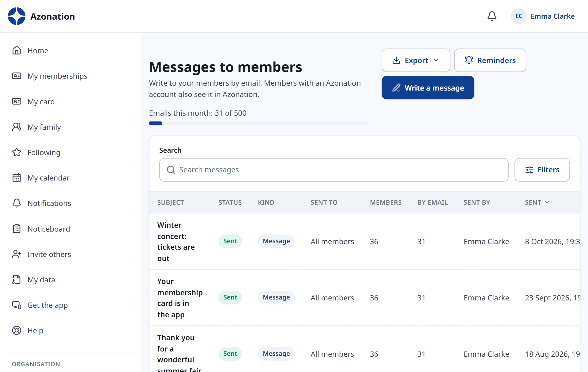Open My card from the sidebar
Screen dimensions: 588x372
[x=70, y=102]
